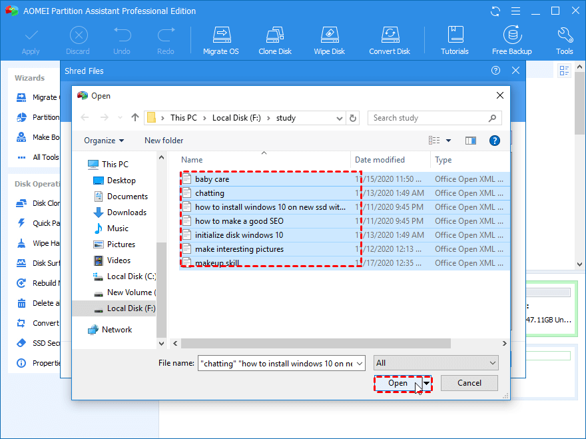Toggle the preview pane icon

pyautogui.click(x=471, y=141)
